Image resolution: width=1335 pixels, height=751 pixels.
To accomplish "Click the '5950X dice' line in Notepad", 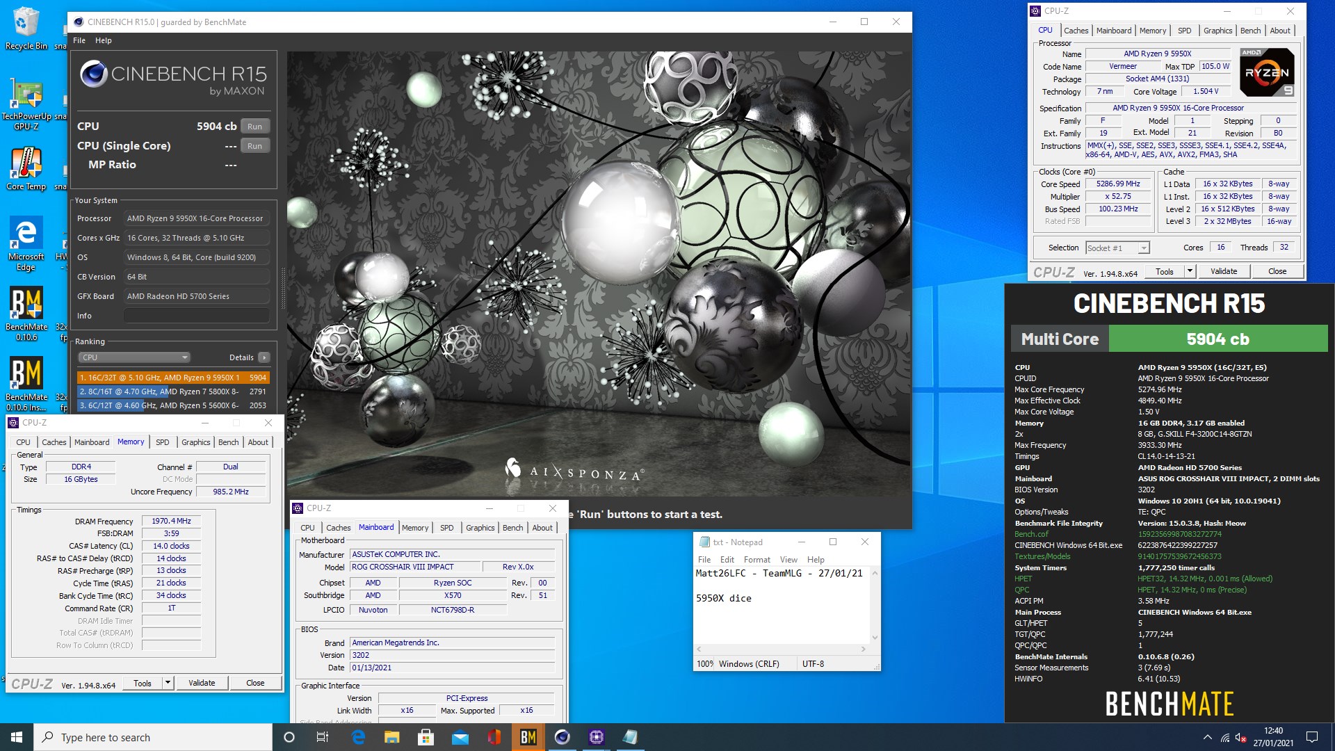I will pyautogui.click(x=723, y=598).
